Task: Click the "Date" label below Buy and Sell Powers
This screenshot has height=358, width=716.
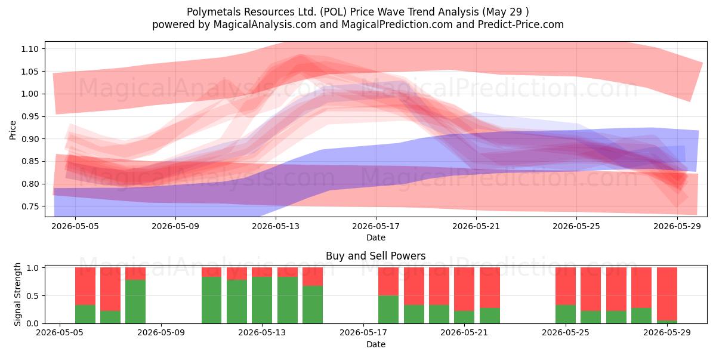Action: 376,344
